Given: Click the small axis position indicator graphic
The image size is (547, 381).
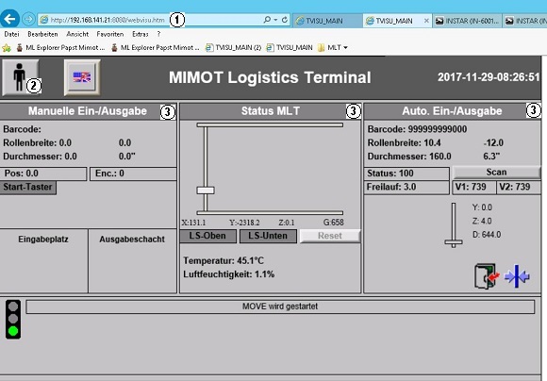Looking at the screenshot, I should [x=454, y=225].
